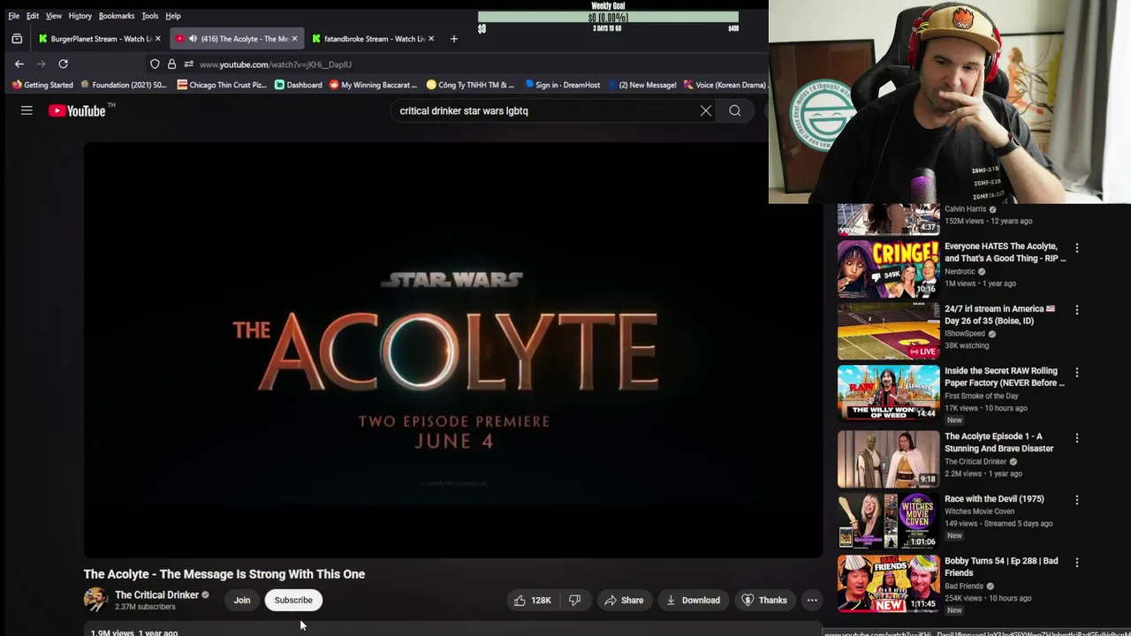Open the Edit menu
The width and height of the screenshot is (1131, 636).
tap(33, 16)
